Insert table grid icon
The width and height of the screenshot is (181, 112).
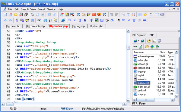click(x=102, y=20)
